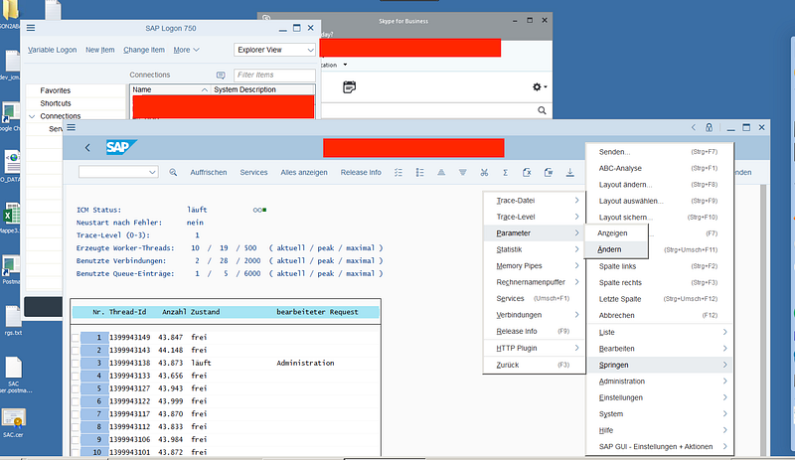Image resolution: width=795 pixels, height=460 pixels.
Task: Tick the checkbox for thread row 2
Action: 76,351
